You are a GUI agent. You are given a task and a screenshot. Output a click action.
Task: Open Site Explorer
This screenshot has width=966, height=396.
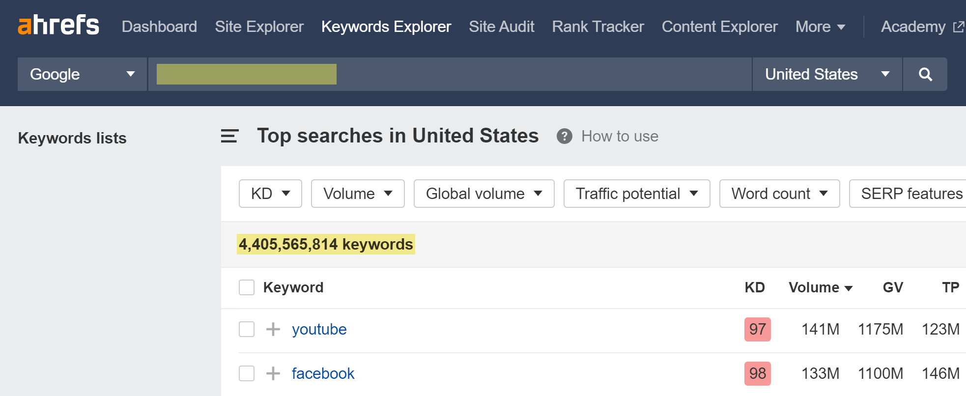(x=259, y=27)
